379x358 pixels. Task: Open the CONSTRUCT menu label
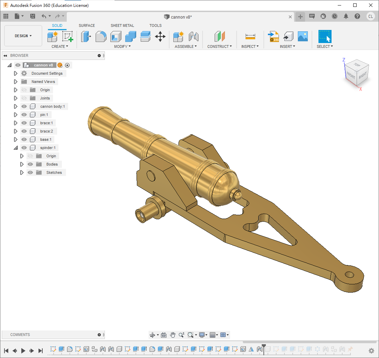coord(219,46)
